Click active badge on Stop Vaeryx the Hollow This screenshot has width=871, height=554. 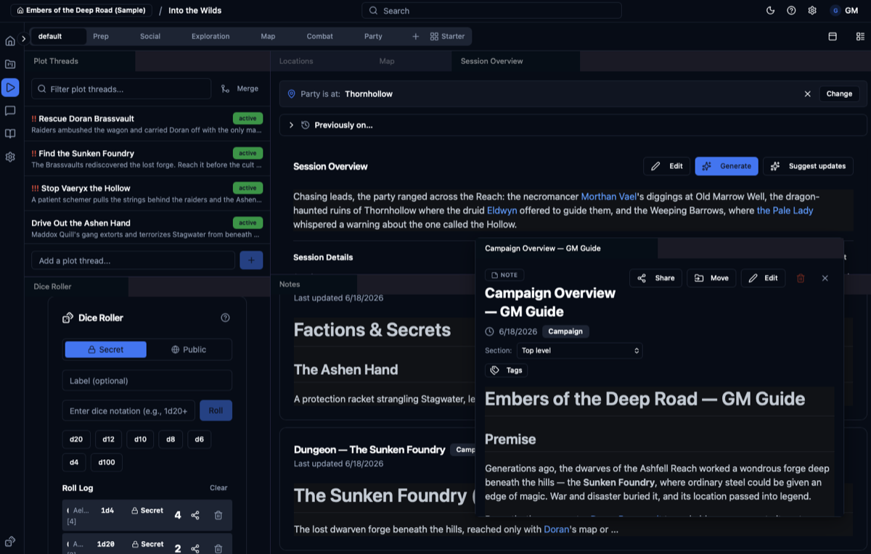point(248,189)
